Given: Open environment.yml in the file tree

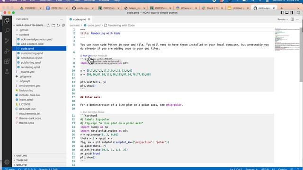Looking at the screenshot, I should tap(30, 86).
